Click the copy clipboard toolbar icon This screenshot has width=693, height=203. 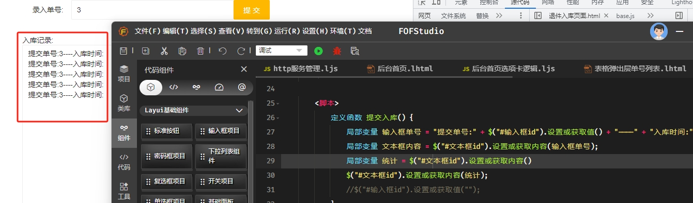182,50
